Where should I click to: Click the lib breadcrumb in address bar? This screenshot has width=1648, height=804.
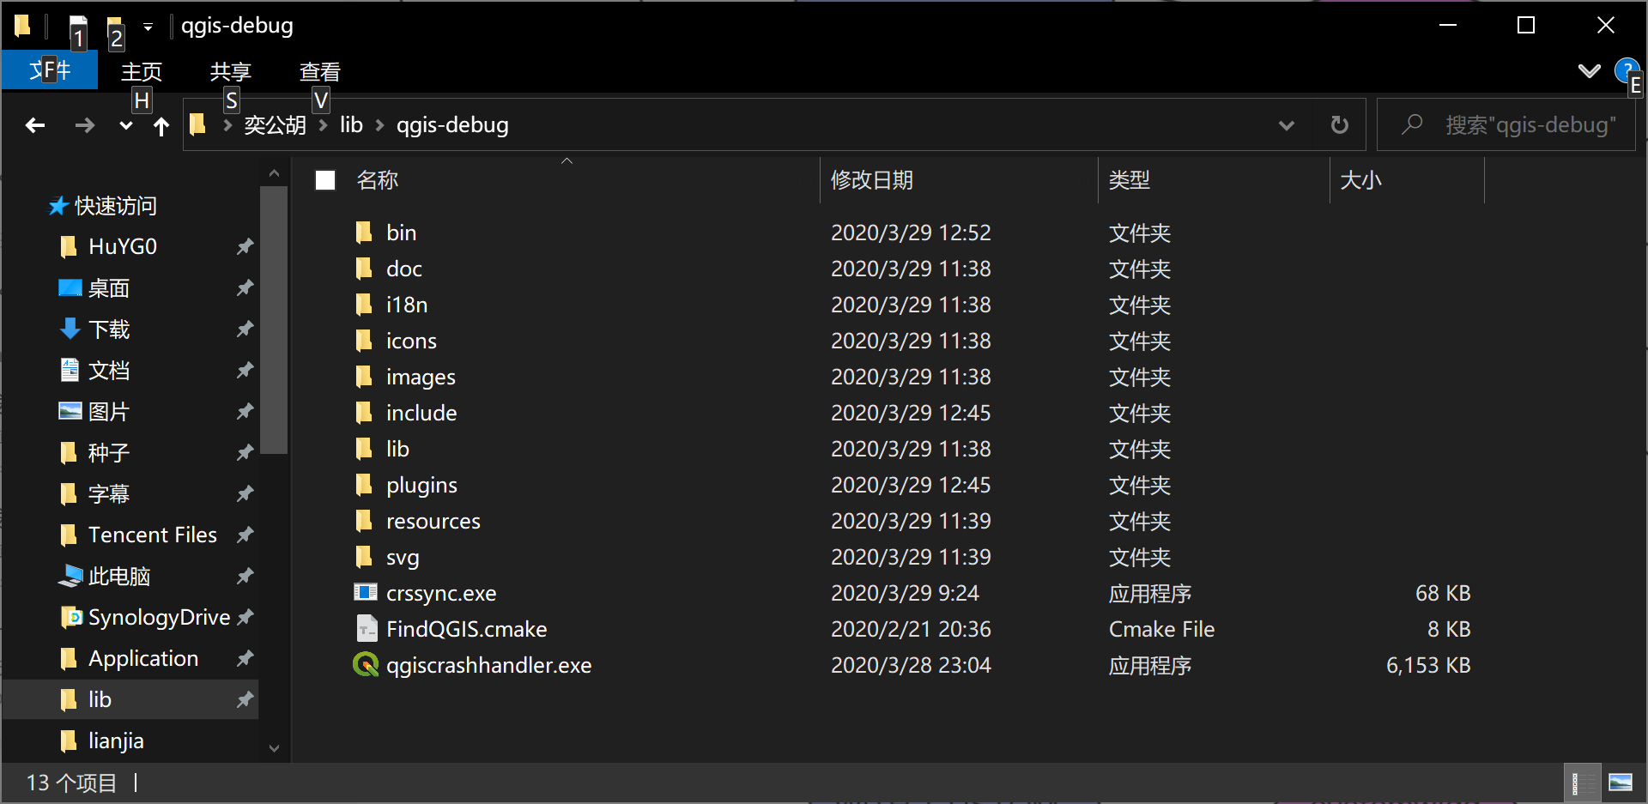(351, 125)
